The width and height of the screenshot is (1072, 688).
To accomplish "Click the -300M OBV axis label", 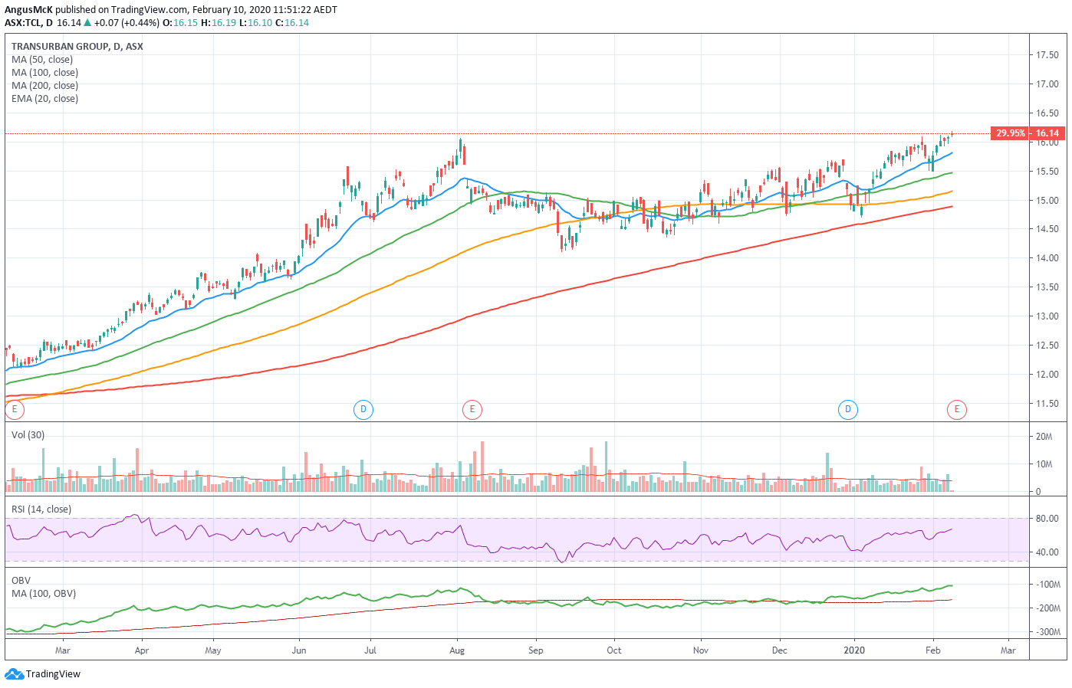I will click(x=1048, y=633).
